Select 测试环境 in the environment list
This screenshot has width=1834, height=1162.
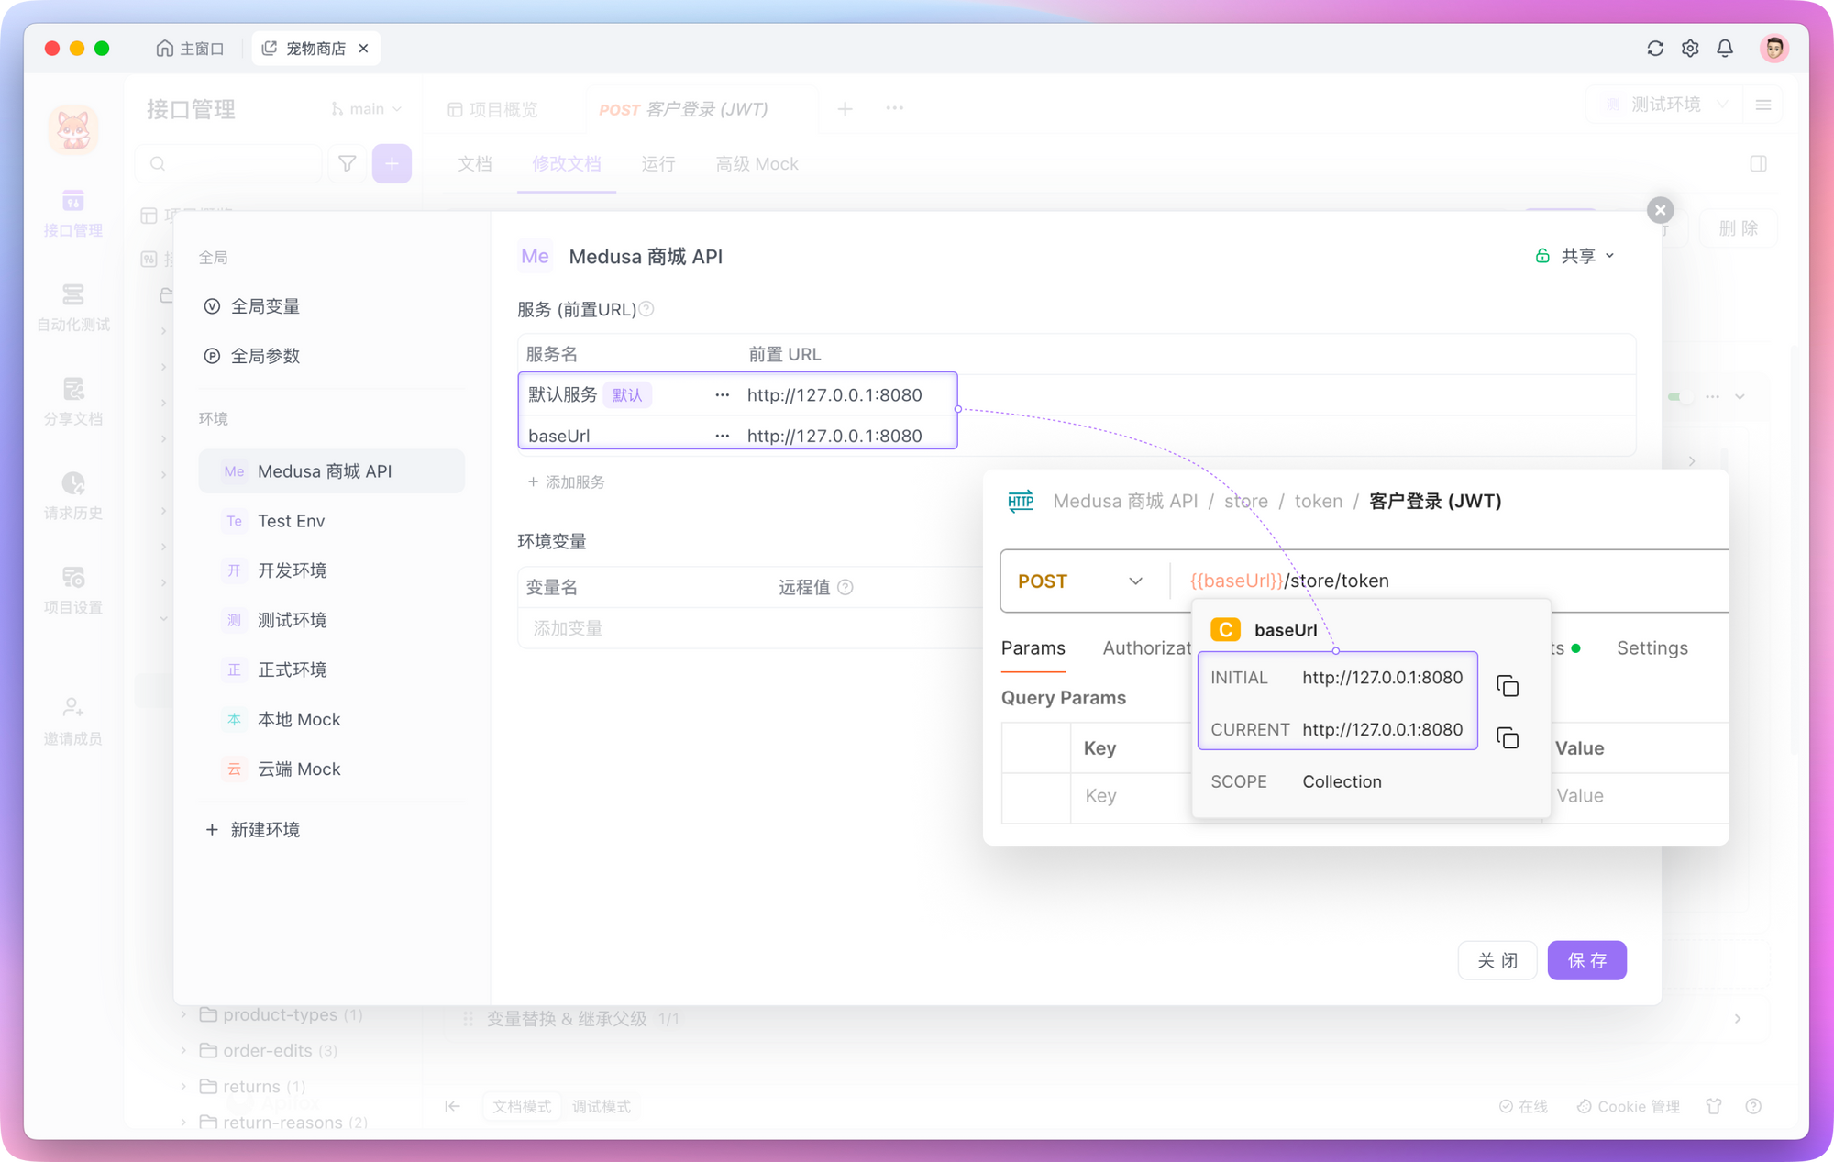point(332,620)
